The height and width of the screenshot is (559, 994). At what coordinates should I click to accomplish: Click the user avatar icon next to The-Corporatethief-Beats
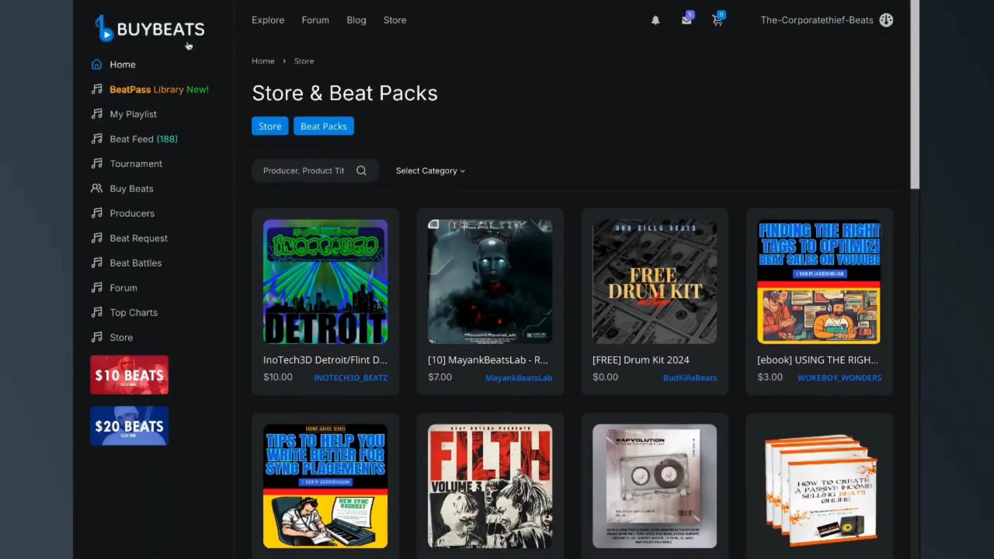(x=886, y=20)
